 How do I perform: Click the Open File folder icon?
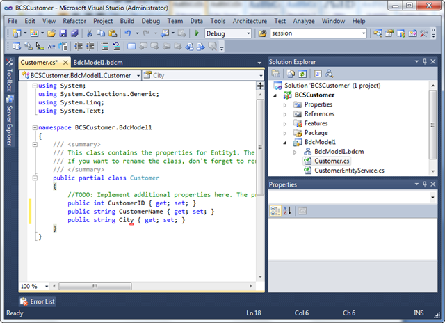click(50, 33)
